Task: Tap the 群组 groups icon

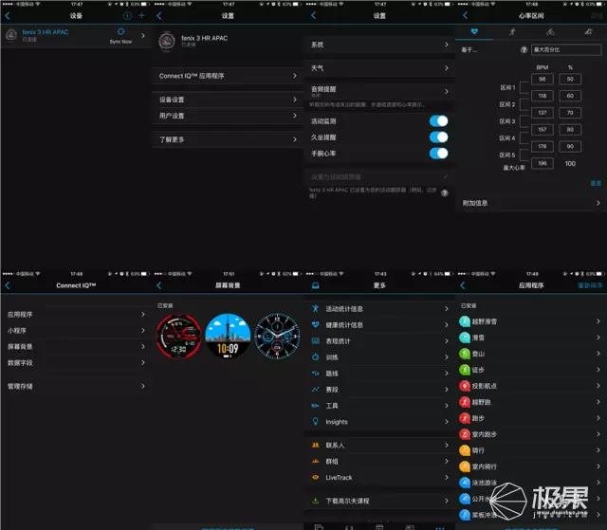Action: pos(316,461)
